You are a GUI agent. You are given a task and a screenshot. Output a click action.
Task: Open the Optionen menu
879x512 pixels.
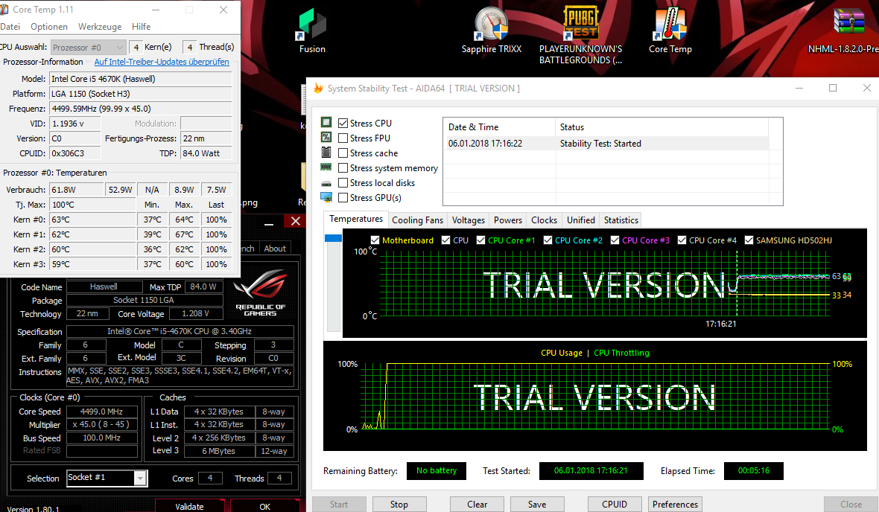(x=48, y=26)
